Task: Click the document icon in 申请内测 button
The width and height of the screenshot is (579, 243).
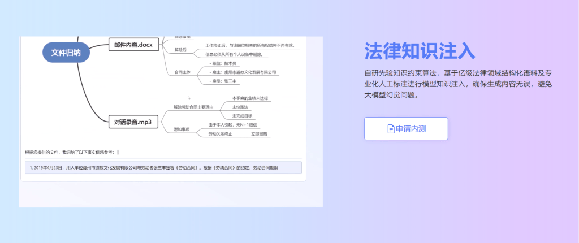Action: pos(391,129)
